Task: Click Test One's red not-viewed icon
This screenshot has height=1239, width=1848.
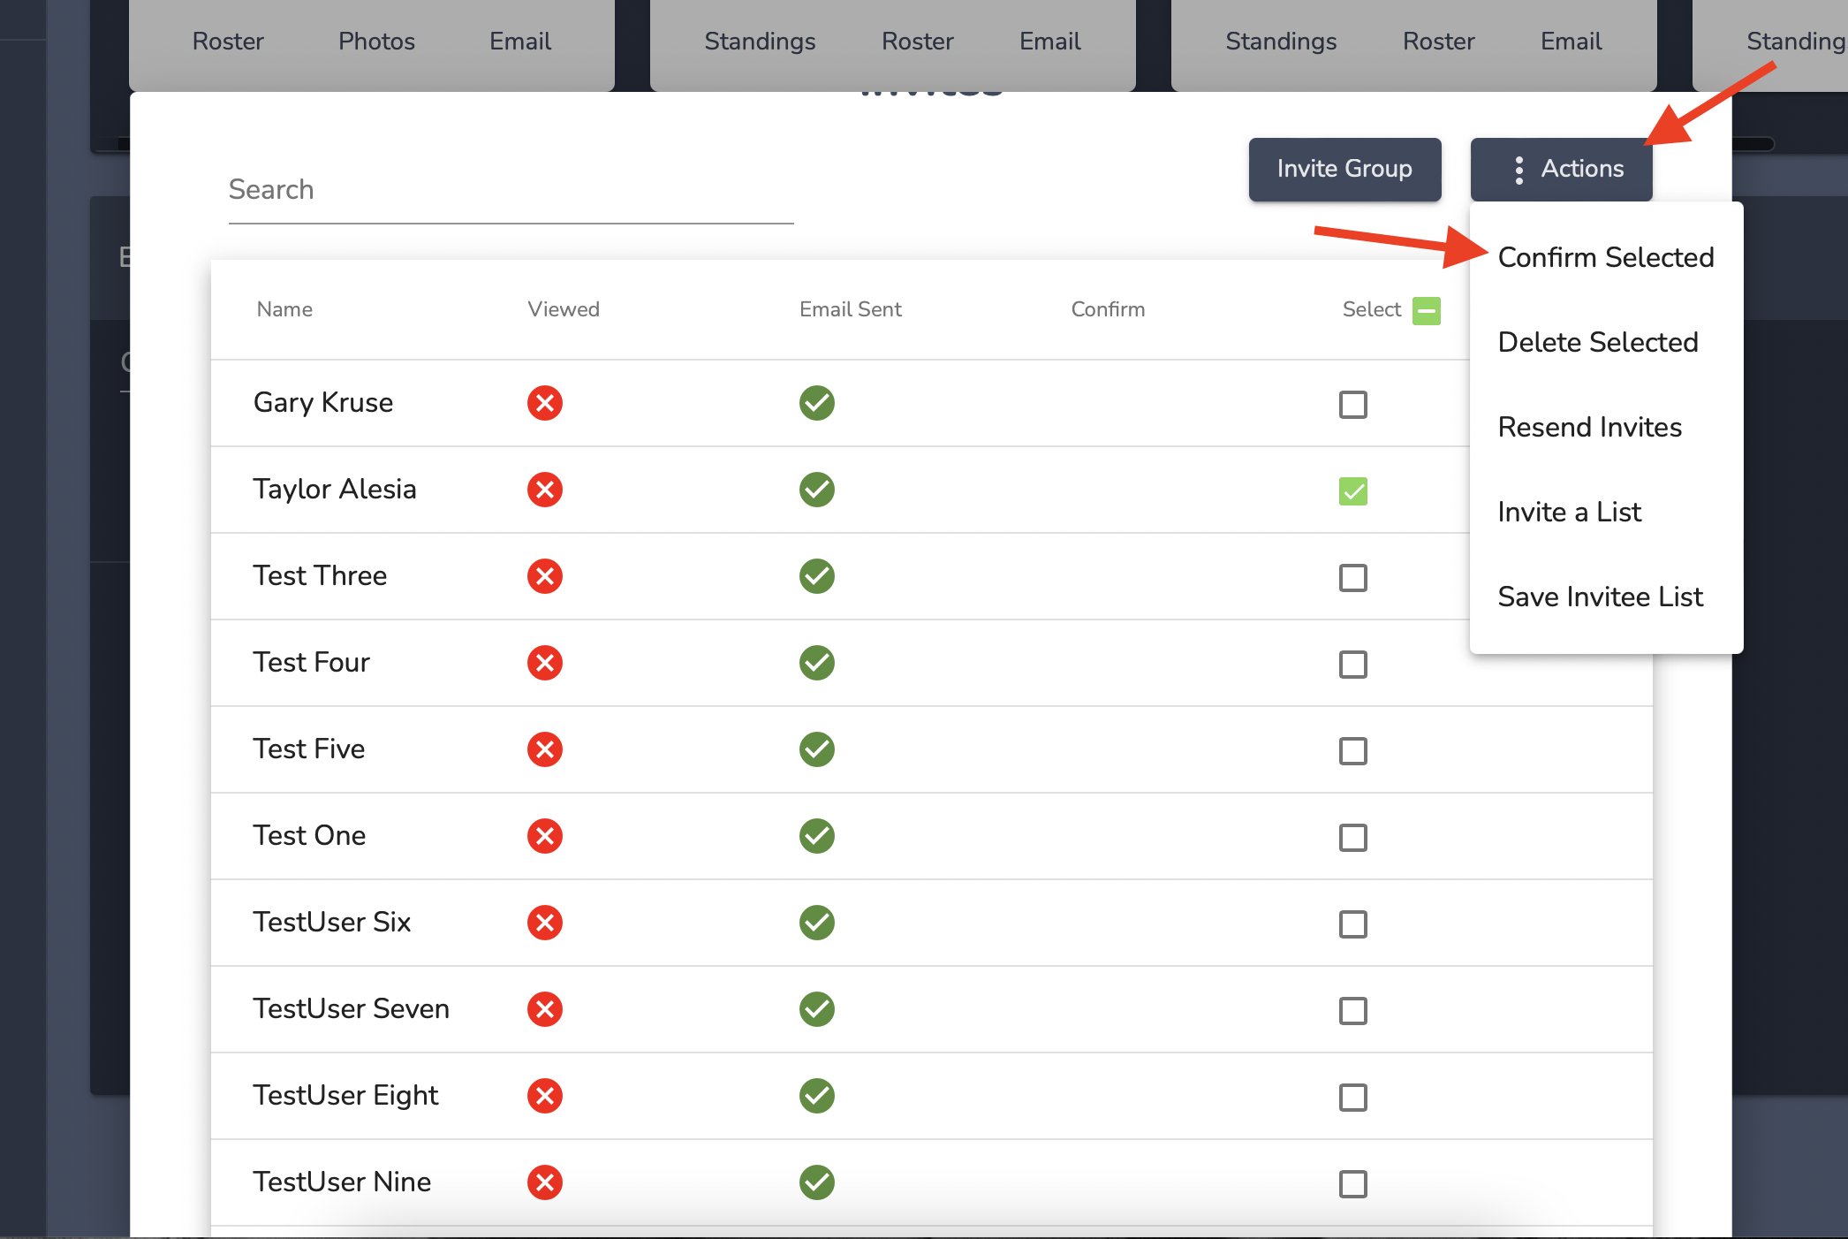Action: click(x=545, y=836)
